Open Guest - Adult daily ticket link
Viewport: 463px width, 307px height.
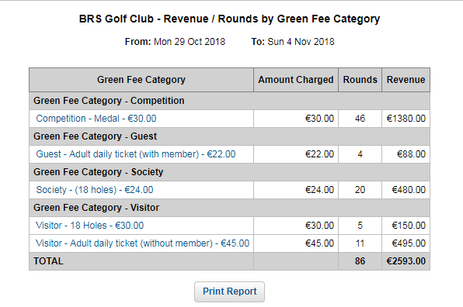point(136,154)
